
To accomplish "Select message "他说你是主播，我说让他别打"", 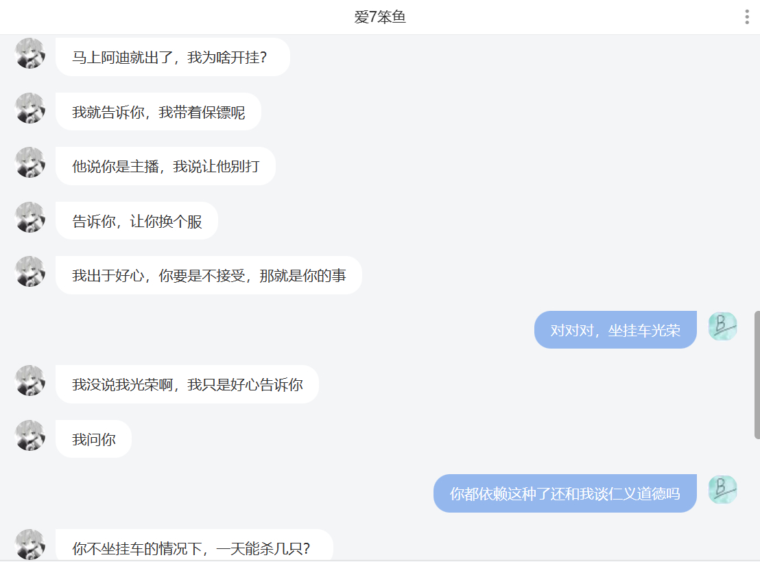I will (165, 166).
